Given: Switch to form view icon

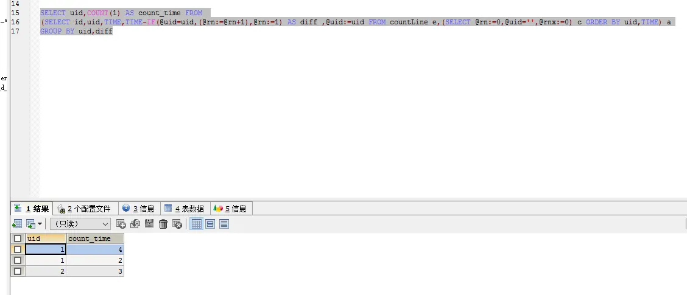Looking at the screenshot, I should pos(210,224).
